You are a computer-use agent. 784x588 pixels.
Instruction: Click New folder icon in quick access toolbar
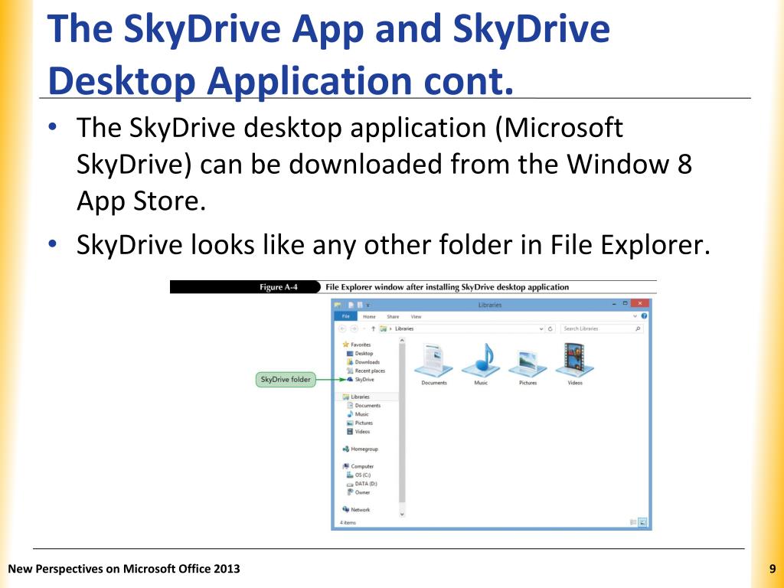click(360, 305)
